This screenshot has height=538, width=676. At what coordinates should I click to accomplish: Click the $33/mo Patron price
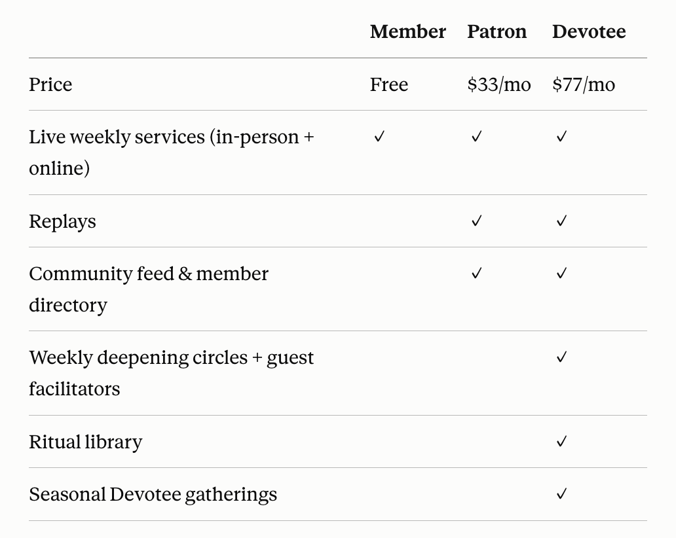coord(498,84)
